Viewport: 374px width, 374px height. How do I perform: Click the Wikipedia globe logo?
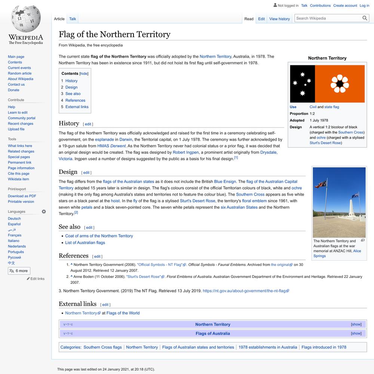pos(26,19)
